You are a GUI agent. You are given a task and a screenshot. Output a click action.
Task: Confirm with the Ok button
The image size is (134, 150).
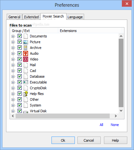[x=63, y=140]
